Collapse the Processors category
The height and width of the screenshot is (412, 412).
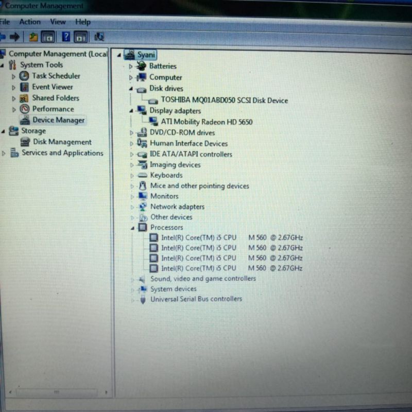click(132, 228)
